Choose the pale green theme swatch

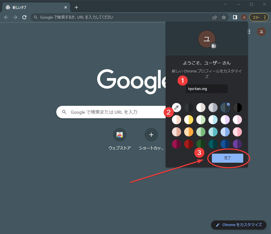(x=201, y=120)
